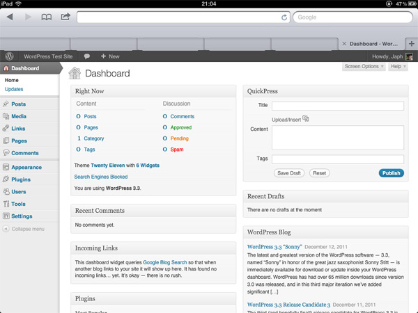Click the WordPress Blog widget header
The image size is (418, 313).
pyautogui.click(x=325, y=232)
